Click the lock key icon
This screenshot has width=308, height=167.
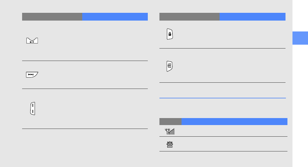(170, 35)
